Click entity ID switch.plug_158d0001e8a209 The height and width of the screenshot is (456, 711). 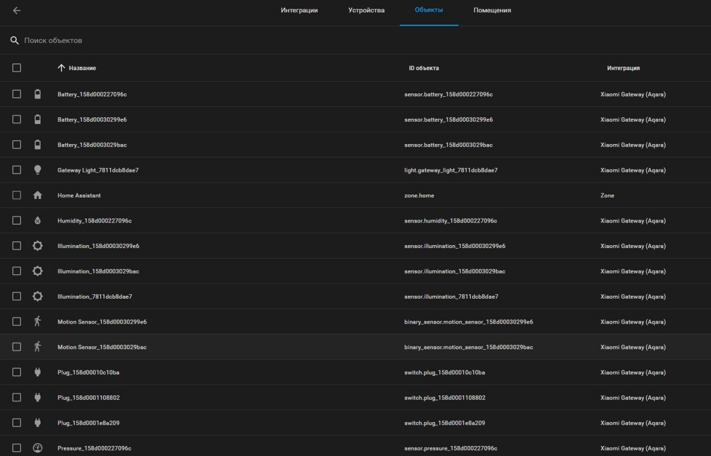coord(444,423)
